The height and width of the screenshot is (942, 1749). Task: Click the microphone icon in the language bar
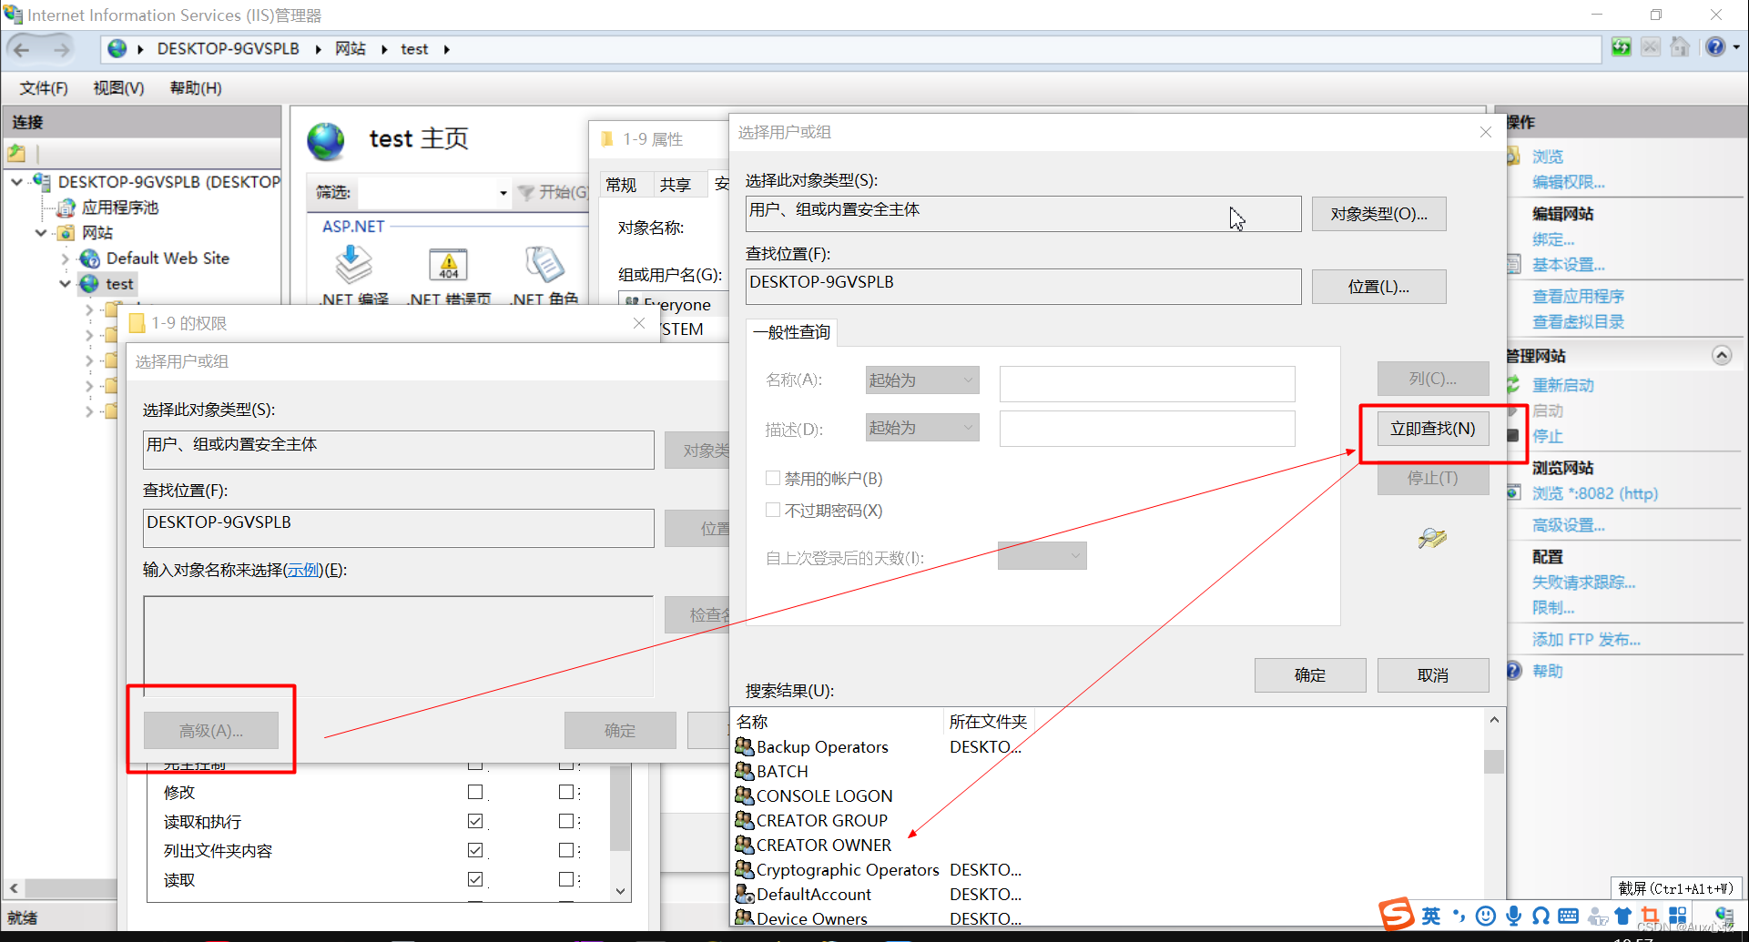pyautogui.click(x=1513, y=916)
